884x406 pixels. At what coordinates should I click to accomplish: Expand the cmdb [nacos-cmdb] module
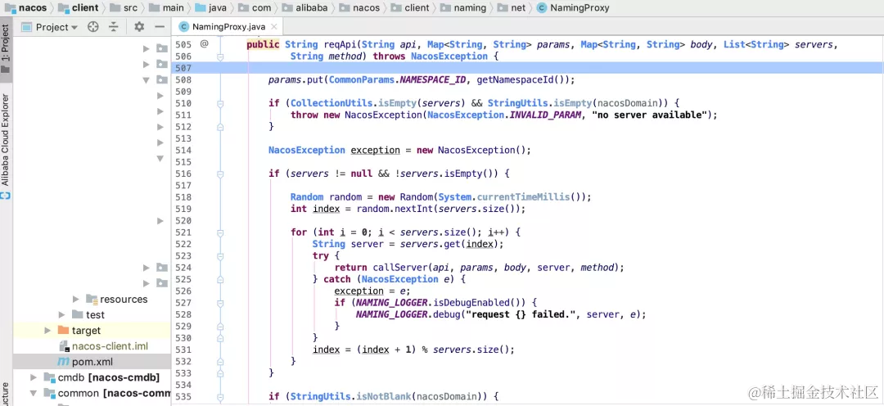(34, 377)
